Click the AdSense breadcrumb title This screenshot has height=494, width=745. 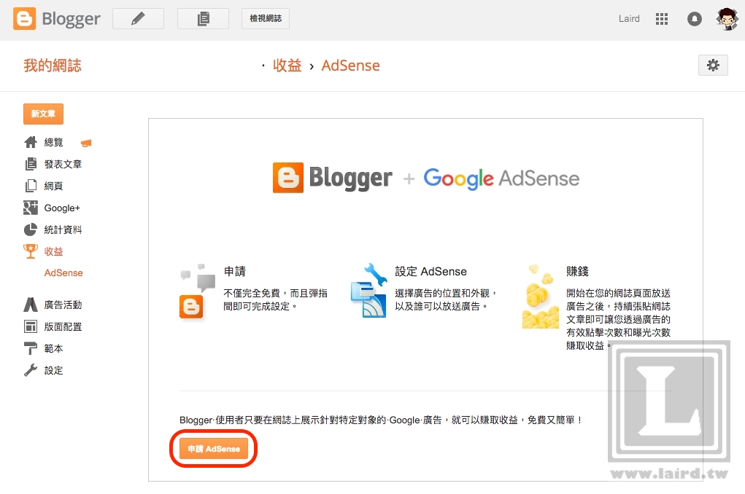(351, 65)
